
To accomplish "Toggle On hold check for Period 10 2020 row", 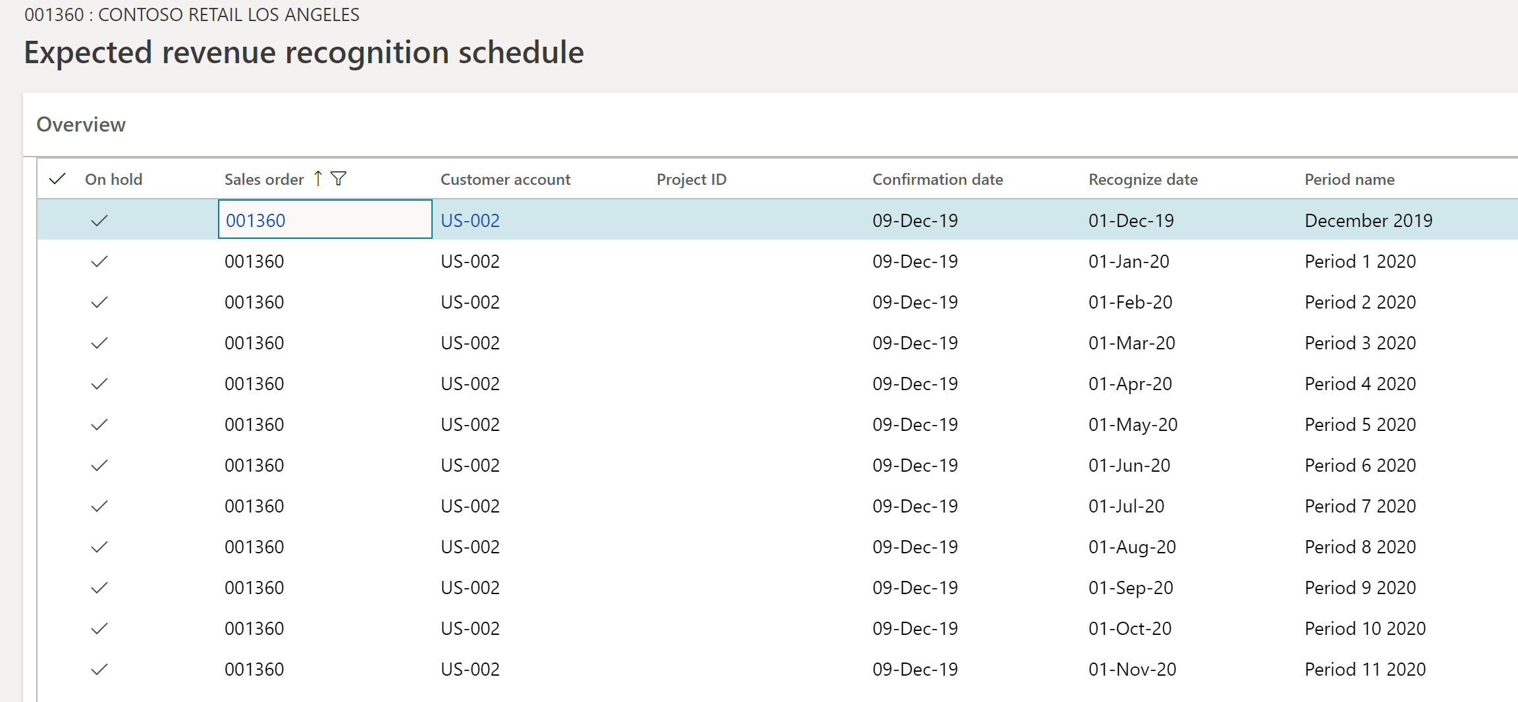I will tap(99, 628).
